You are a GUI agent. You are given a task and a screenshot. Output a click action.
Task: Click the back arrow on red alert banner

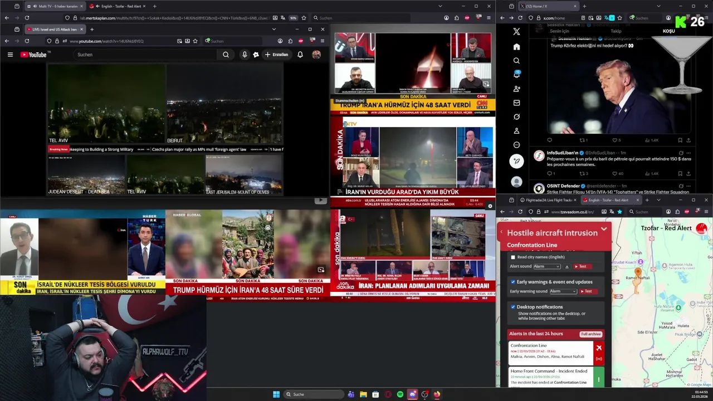501,232
